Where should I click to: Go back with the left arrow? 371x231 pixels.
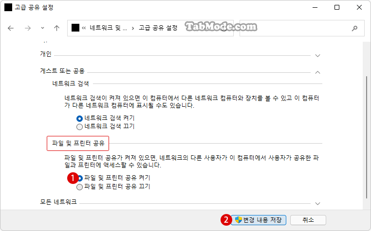pyautogui.click(x=11, y=28)
